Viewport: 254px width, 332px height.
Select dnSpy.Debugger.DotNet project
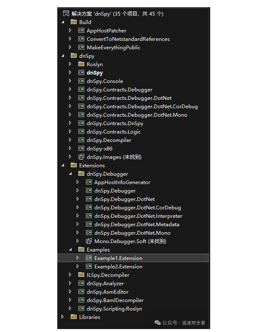(124, 199)
